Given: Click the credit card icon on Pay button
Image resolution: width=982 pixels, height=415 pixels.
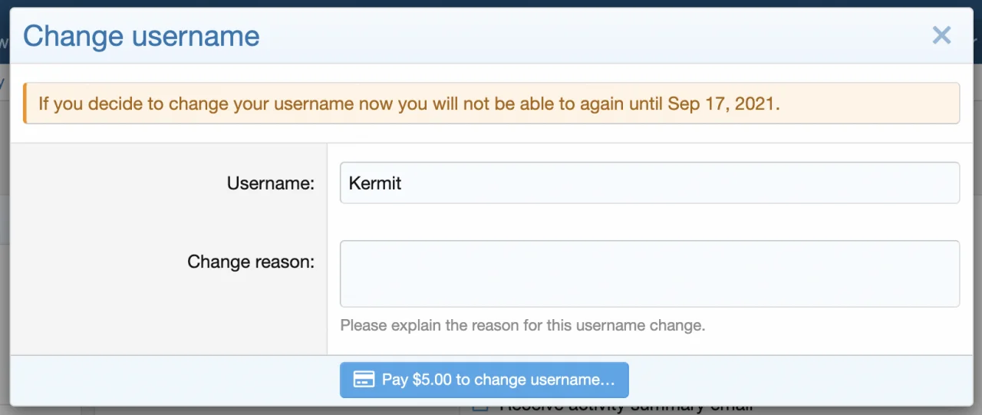Looking at the screenshot, I should coord(364,380).
